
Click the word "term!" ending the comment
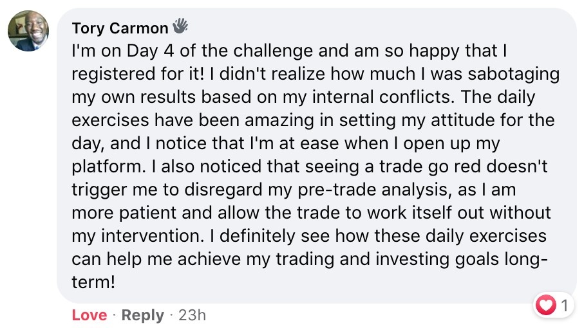click(x=93, y=282)
